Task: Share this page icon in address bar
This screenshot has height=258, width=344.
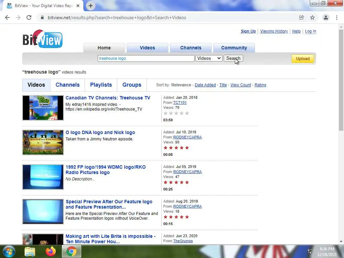Action: coord(301,17)
